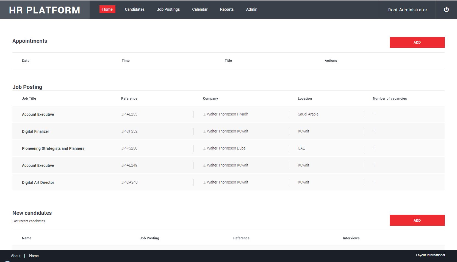Click Number of vacancies column header
This screenshot has height=262, width=457.
[390, 98]
